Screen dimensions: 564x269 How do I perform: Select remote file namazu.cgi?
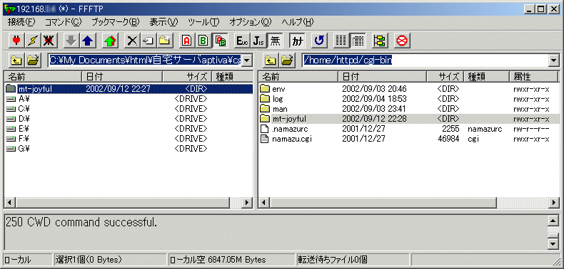click(x=286, y=139)
